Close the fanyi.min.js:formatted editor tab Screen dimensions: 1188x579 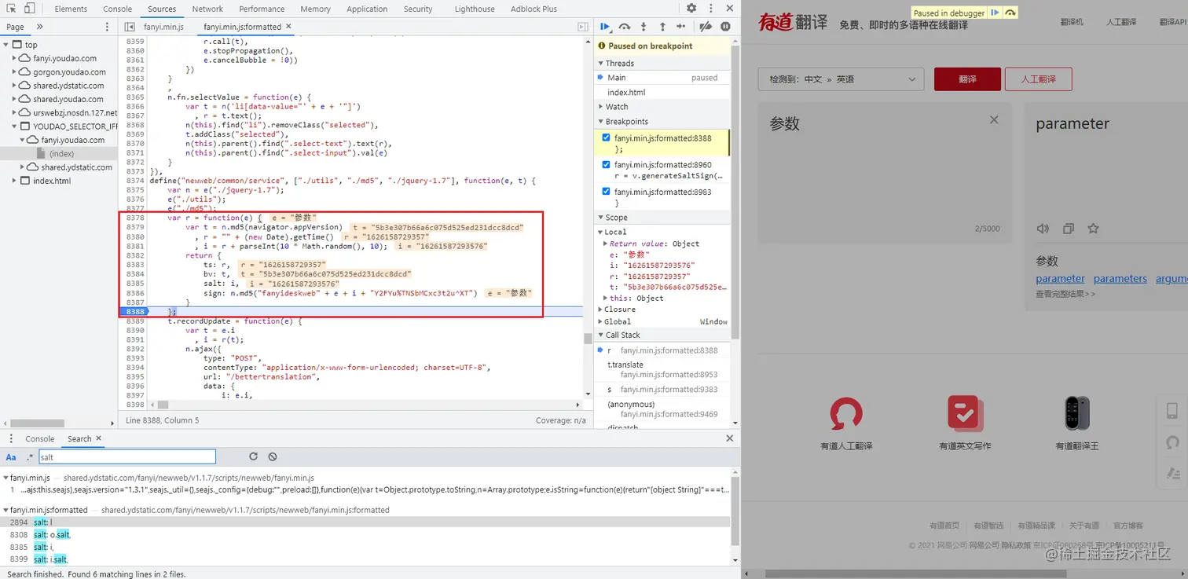click(288, 26)
